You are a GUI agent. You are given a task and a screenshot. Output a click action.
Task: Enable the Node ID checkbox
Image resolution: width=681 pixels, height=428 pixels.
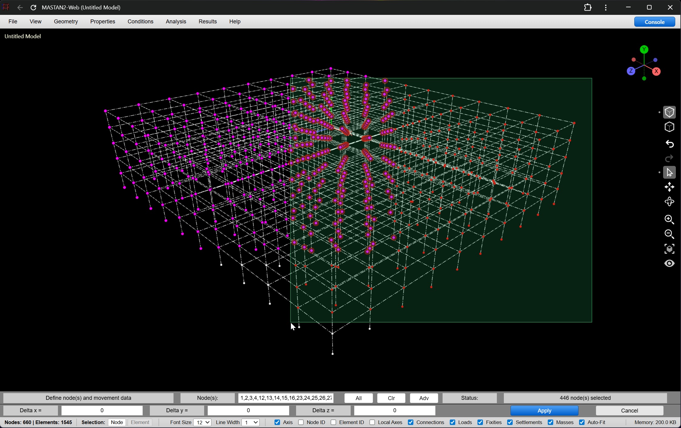(x=301, y=422)
